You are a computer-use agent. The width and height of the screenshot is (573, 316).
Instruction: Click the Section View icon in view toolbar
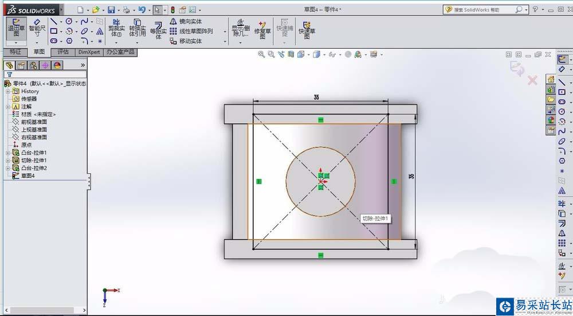(x=291, y=54)
